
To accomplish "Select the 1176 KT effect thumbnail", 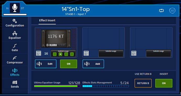I will coord(56,39).
